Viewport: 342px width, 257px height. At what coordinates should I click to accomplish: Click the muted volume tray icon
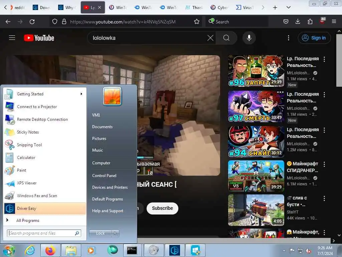point(308,251)
